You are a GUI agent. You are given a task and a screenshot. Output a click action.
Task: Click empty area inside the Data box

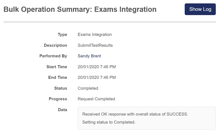181,122
